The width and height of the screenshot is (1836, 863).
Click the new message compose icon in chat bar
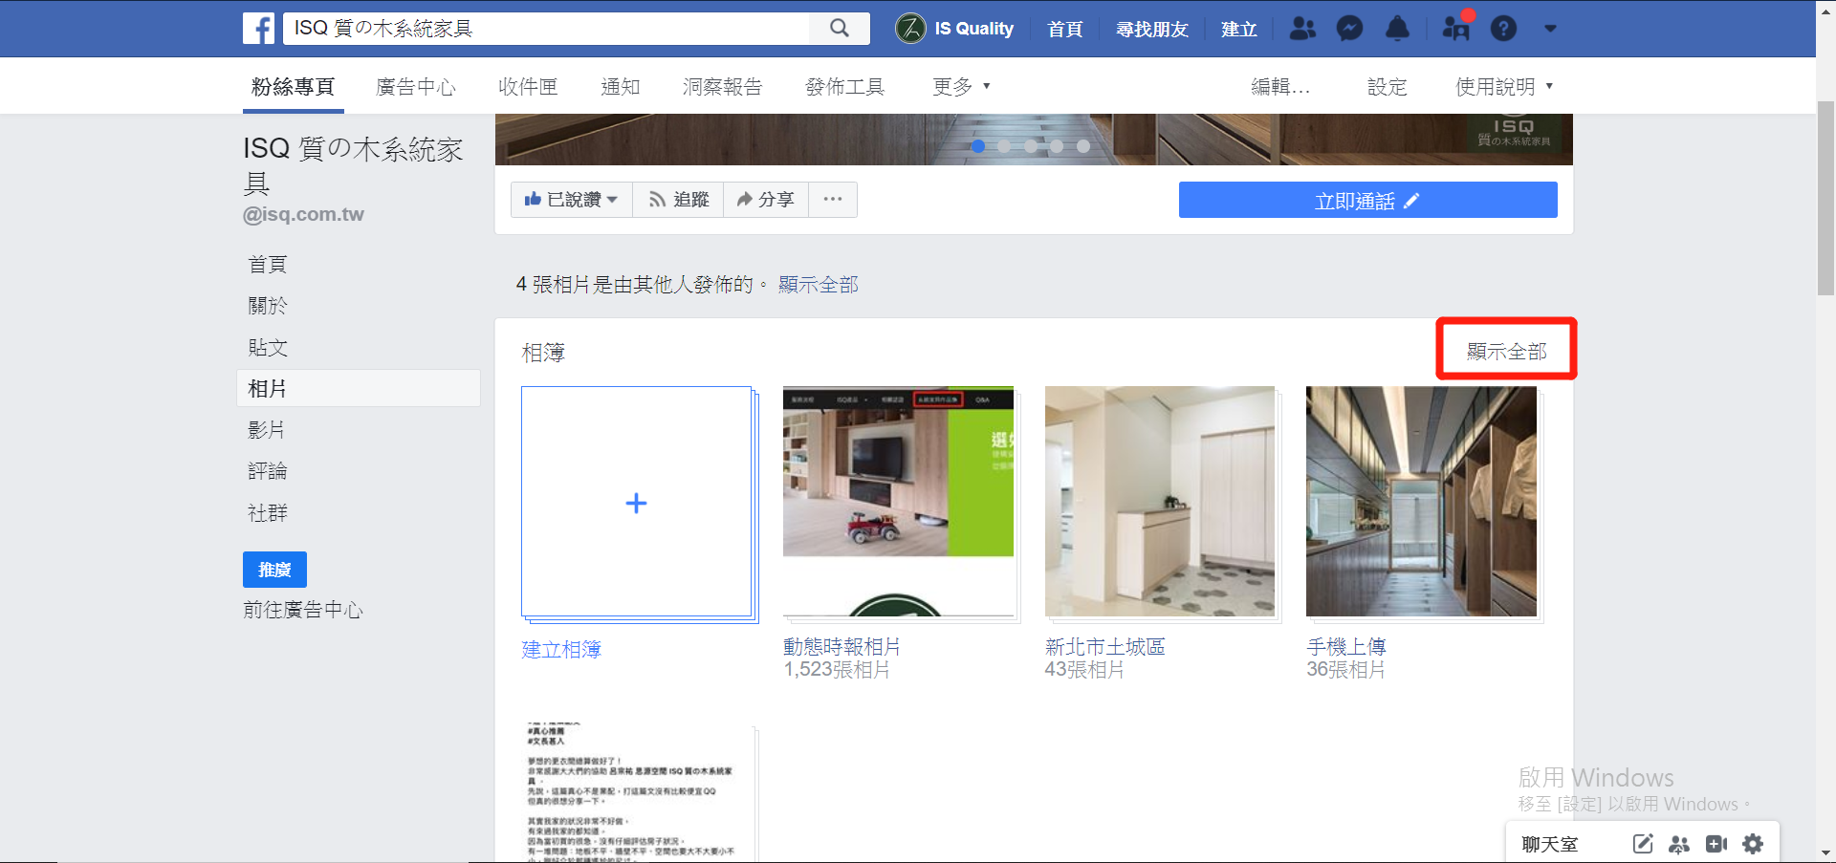1642,844
